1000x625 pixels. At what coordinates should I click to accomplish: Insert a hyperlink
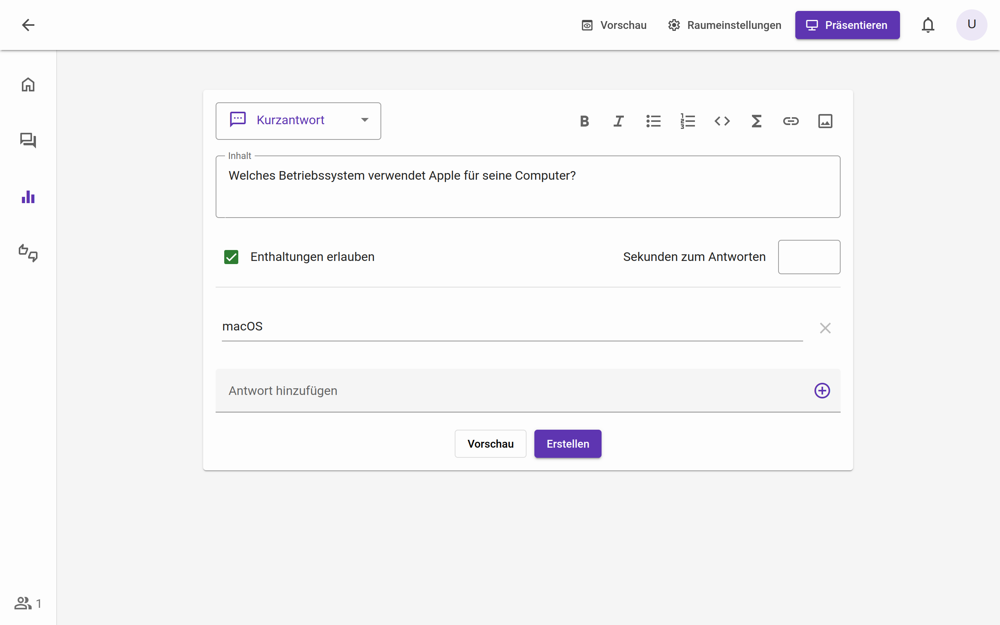[x=791, y=121]
